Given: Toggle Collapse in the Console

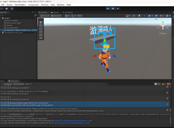Looking at the screenshot, I should coord(8,84).
